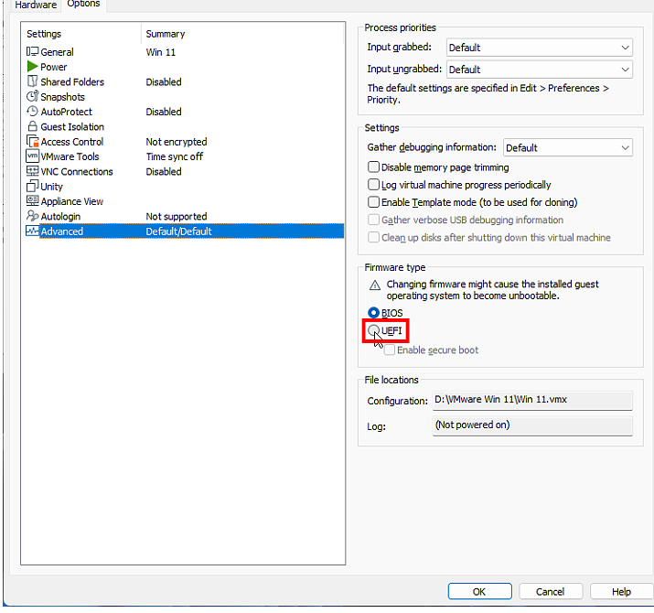Select the Access Control row label

[x=71, y=142]
